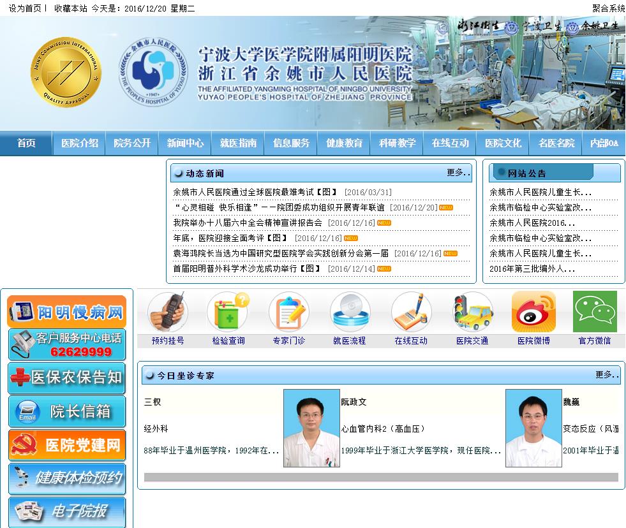Open the 就医流程 disc icon
Image resolution: width=626 pixels, height=528 pixels.
[350, 312]
